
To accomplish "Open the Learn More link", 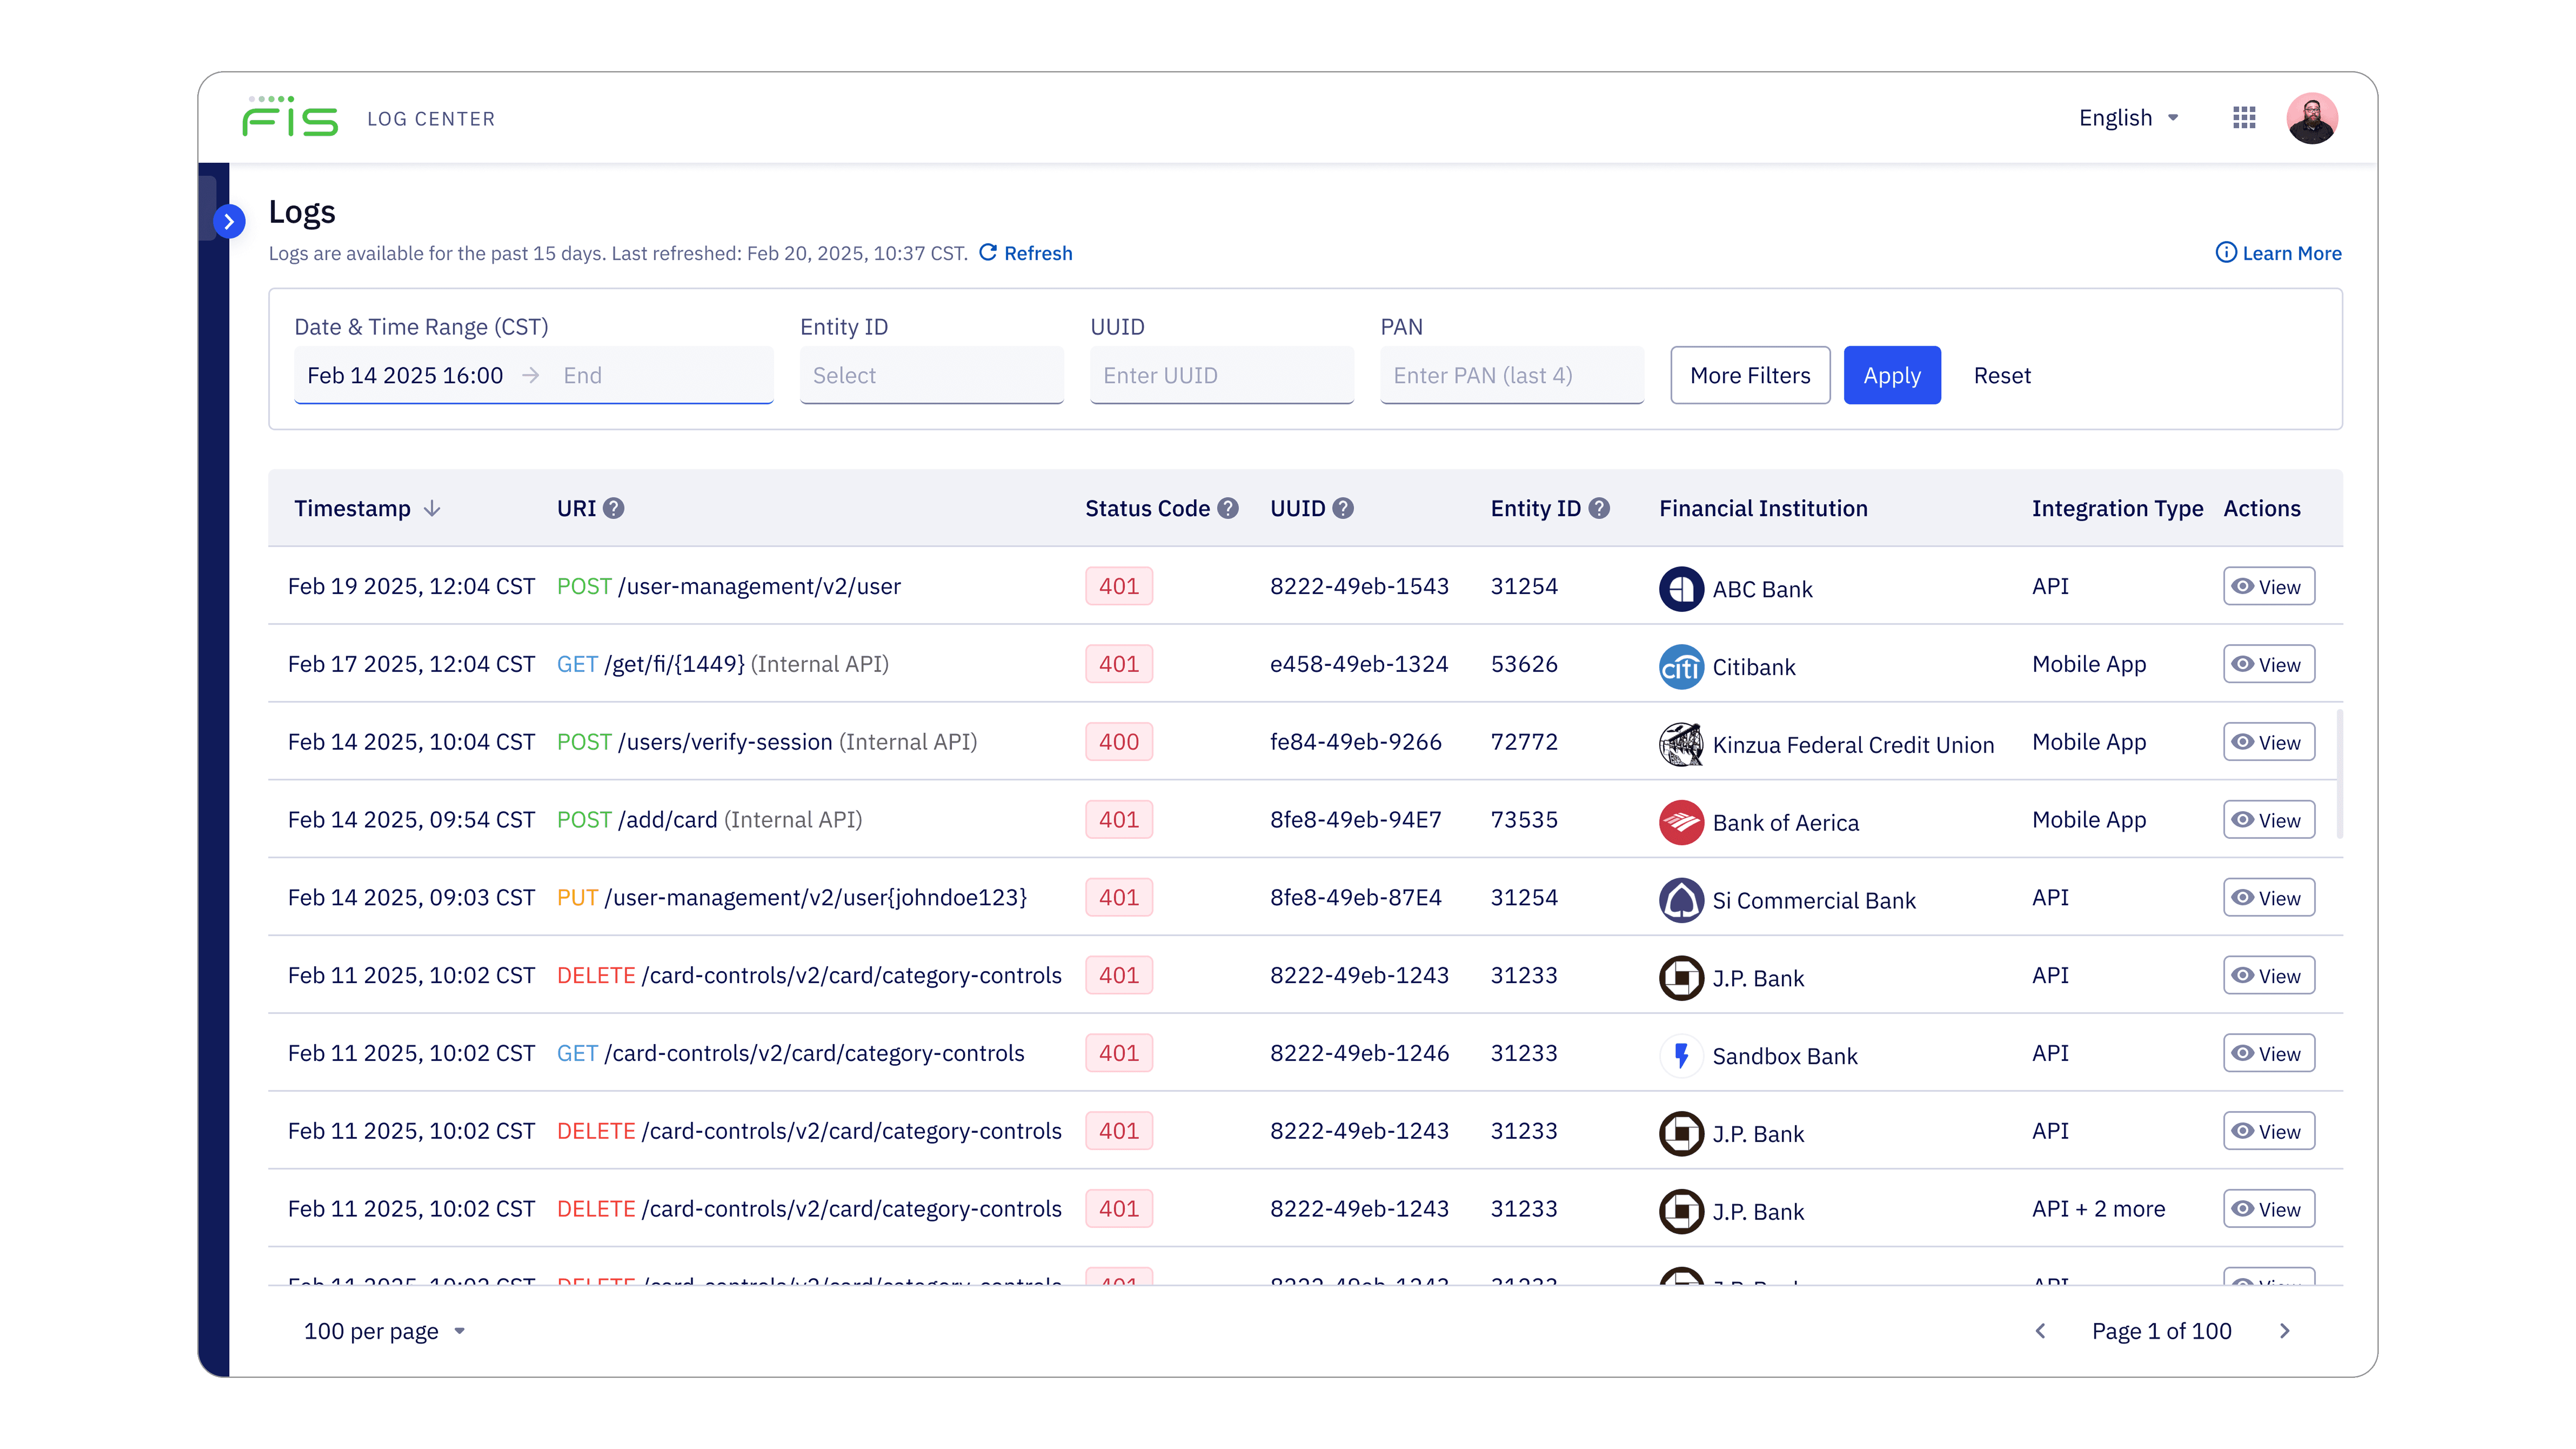I will (2279, 253).
